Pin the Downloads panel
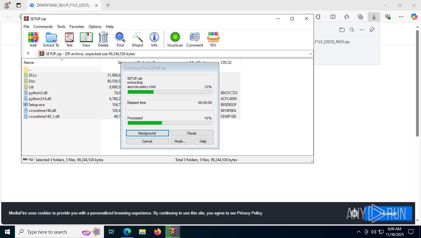This screenshot has height=238, width=421. point(372,30)
